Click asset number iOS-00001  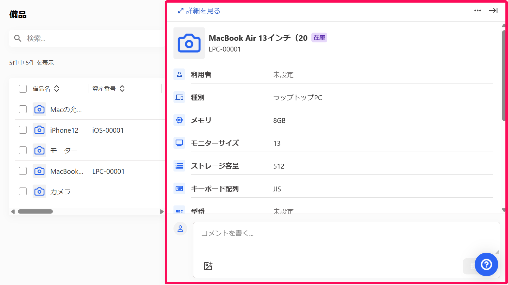(108, 130)
